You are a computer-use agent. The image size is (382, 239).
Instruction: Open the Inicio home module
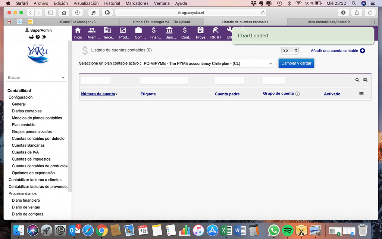point(77,33)
